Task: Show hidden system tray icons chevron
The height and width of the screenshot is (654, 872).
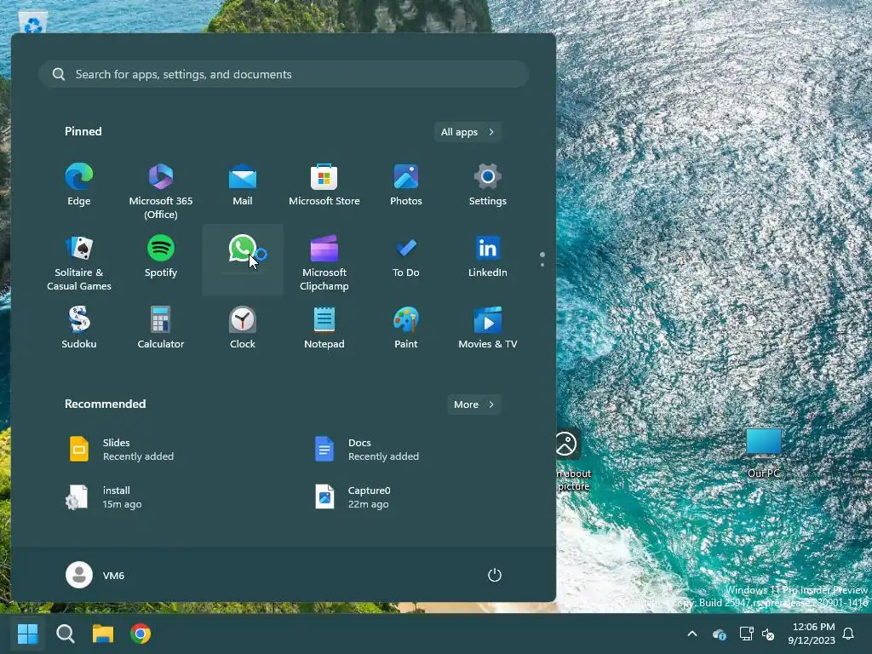Action: pyautogui.click(x=692, y=634)
